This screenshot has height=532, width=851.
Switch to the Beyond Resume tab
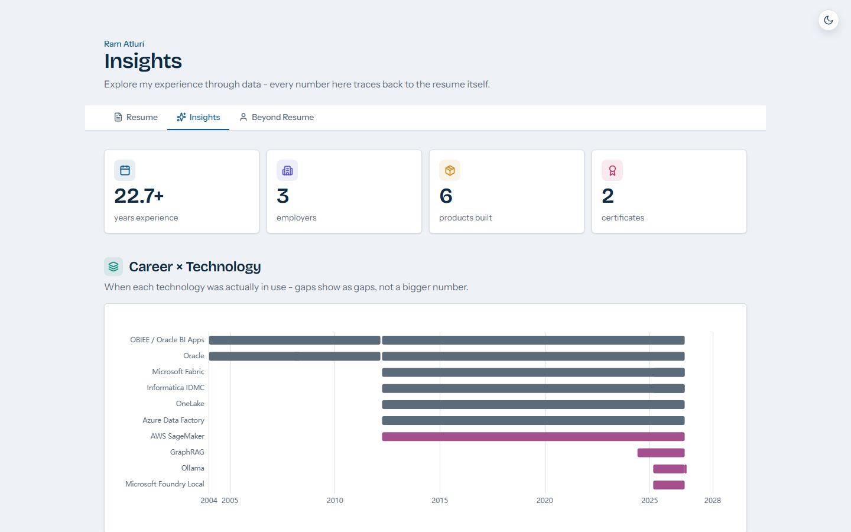pyautogui.click(x=277, y=117)
